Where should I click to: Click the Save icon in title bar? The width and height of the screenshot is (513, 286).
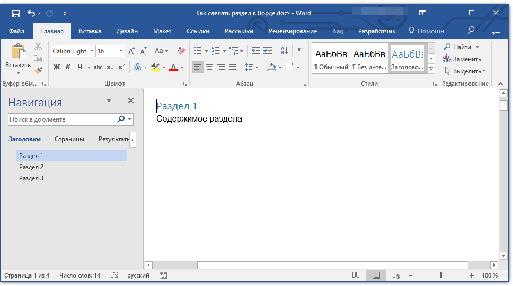16,13
